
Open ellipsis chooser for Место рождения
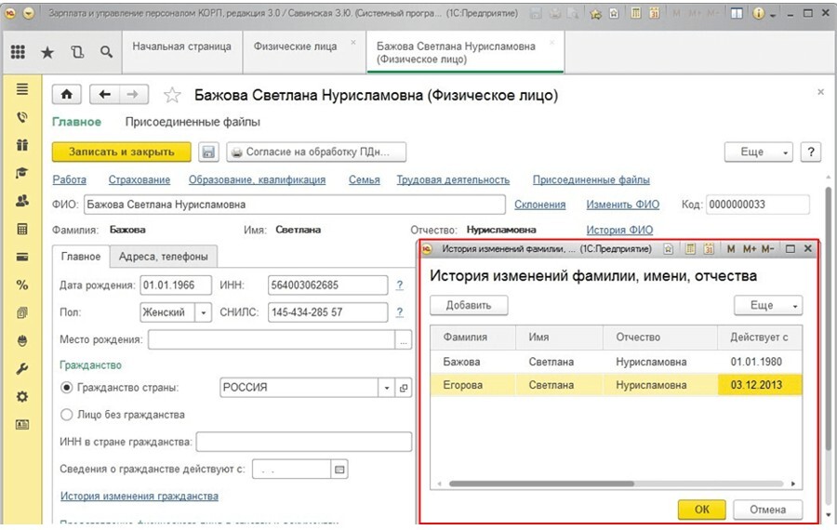pyautogui.click(x=404, y=340)
